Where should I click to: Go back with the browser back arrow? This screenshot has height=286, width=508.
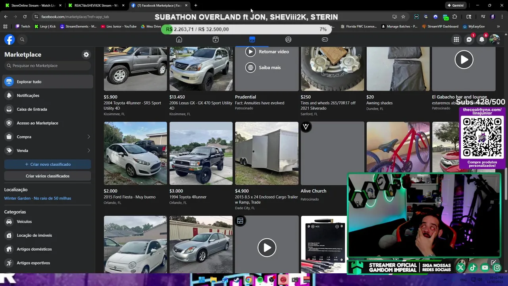(6, 17)
